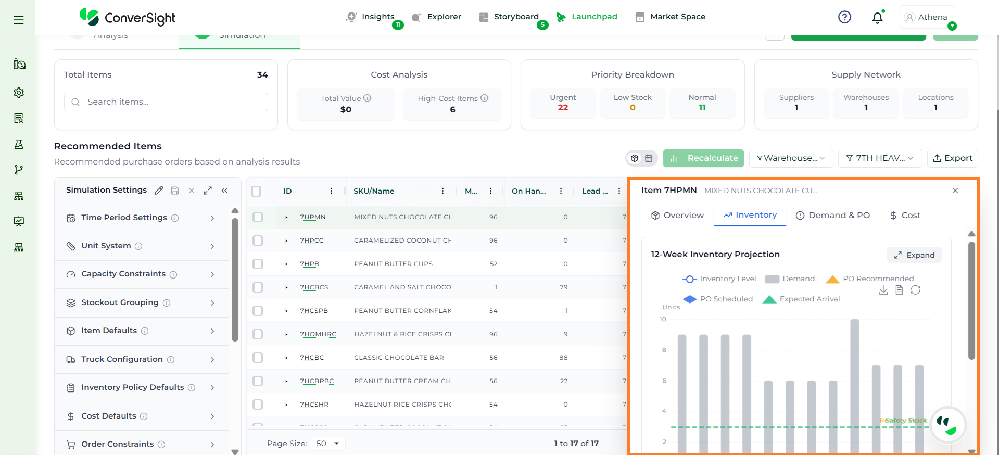Open the Warehouse filter dropdown
The image size is (999, 455).
point(791,158)
